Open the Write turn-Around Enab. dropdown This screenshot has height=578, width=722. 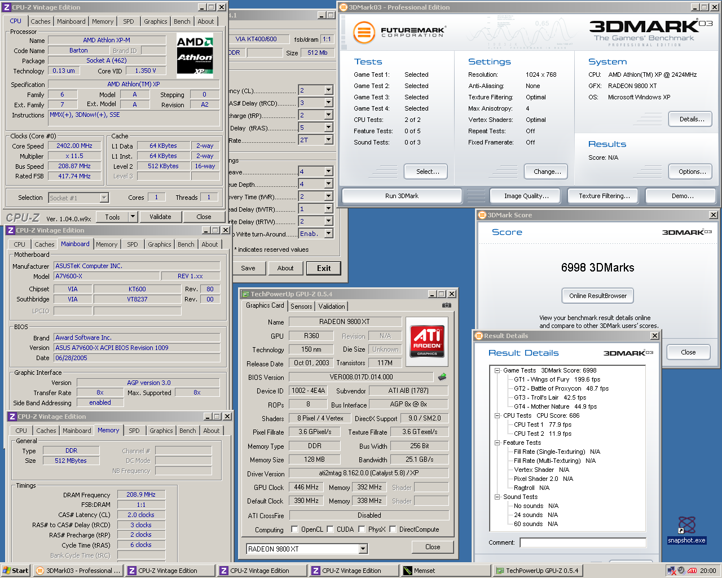pyautogui.click(x=328, y=234)
